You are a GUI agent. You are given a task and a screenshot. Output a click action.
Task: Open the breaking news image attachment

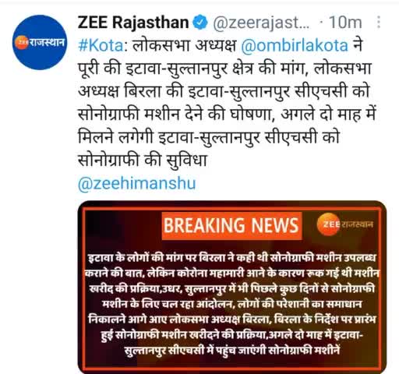(232, 288)
